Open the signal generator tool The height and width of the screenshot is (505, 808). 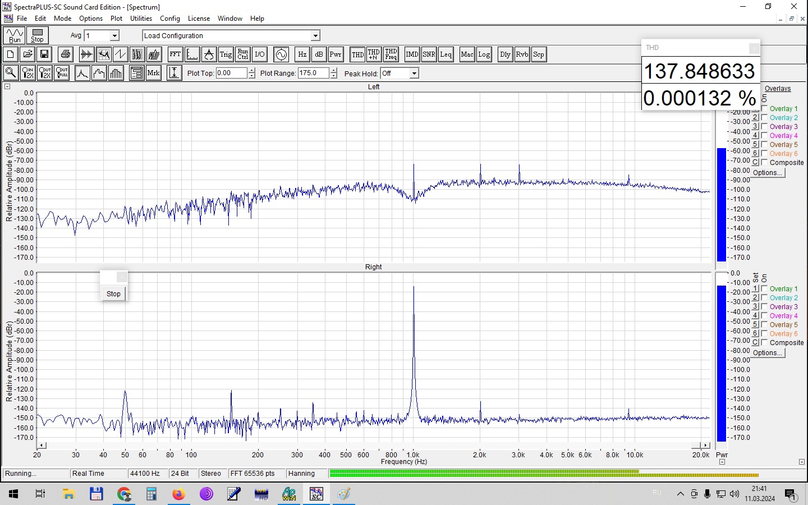281,54
